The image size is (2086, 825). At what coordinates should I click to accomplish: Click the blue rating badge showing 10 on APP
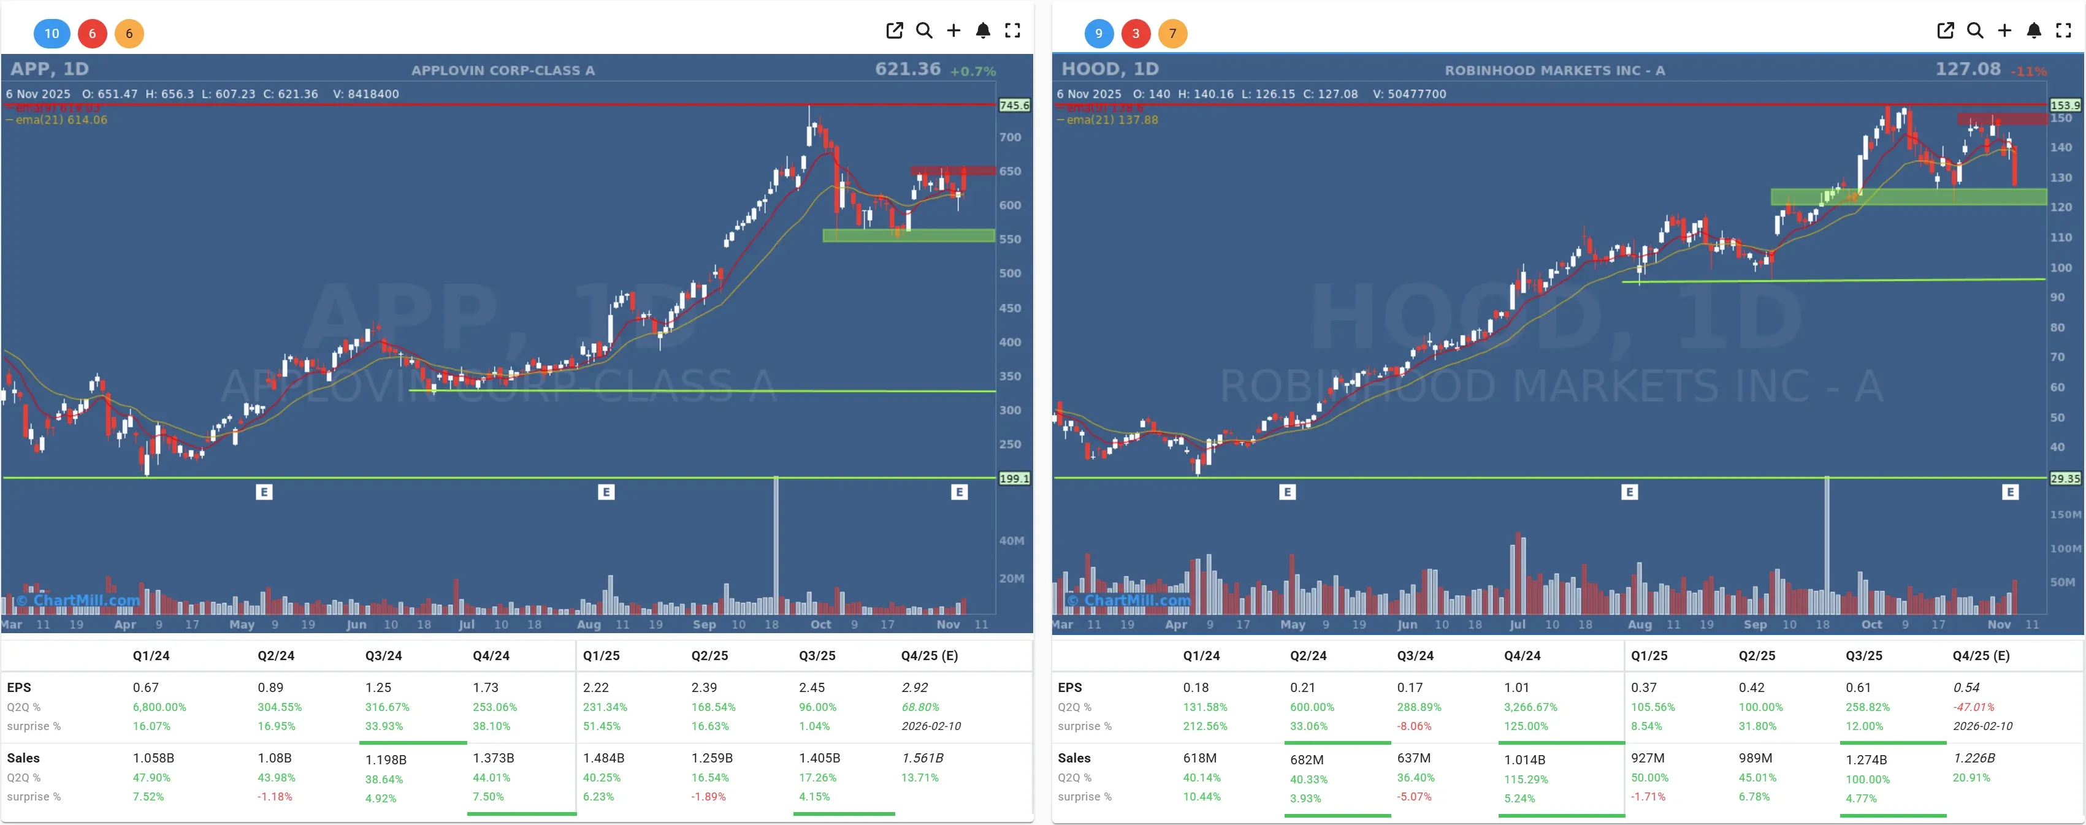[52, 34]
